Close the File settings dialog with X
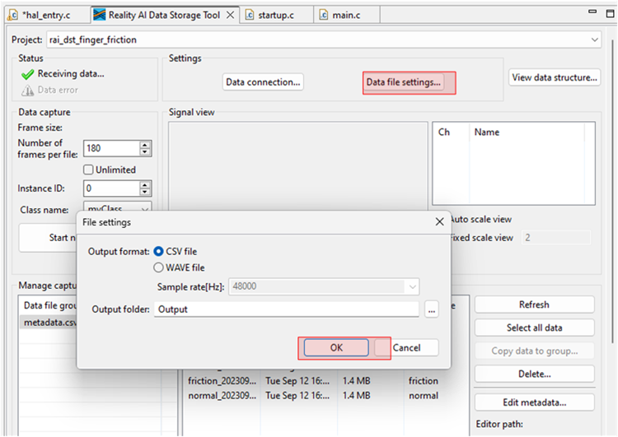Viewport: 618px width, 437px height. coord(439,222)
